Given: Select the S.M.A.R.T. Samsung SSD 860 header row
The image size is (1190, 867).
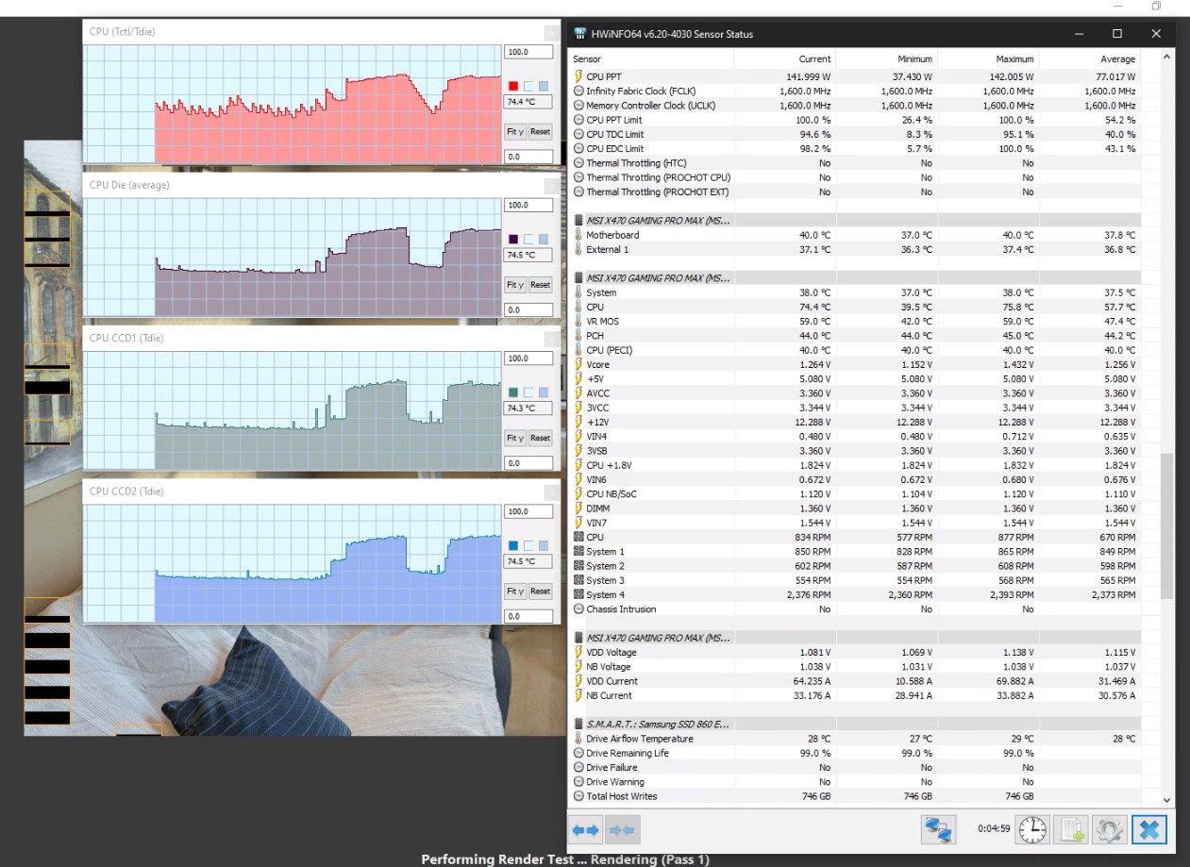Looking at the screenshot, I should point(855,724).
